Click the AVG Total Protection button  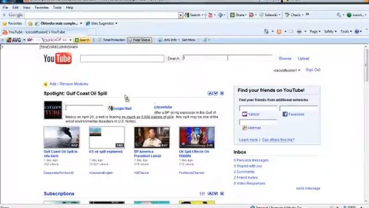click(111, 40)
